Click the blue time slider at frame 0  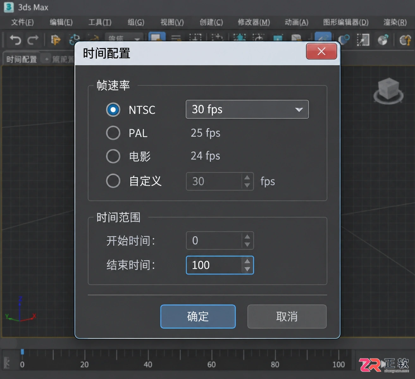pos(22,352)
